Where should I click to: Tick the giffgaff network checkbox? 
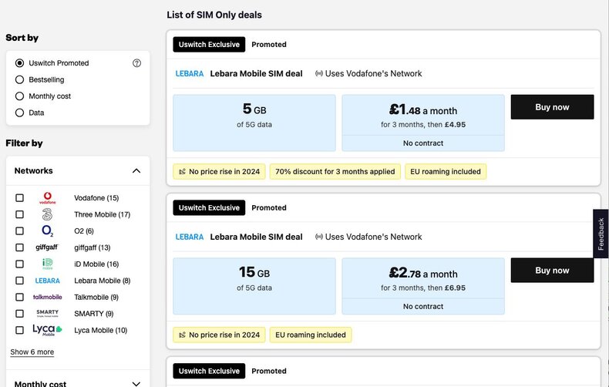pyautogui.click(x=19, y=247)
